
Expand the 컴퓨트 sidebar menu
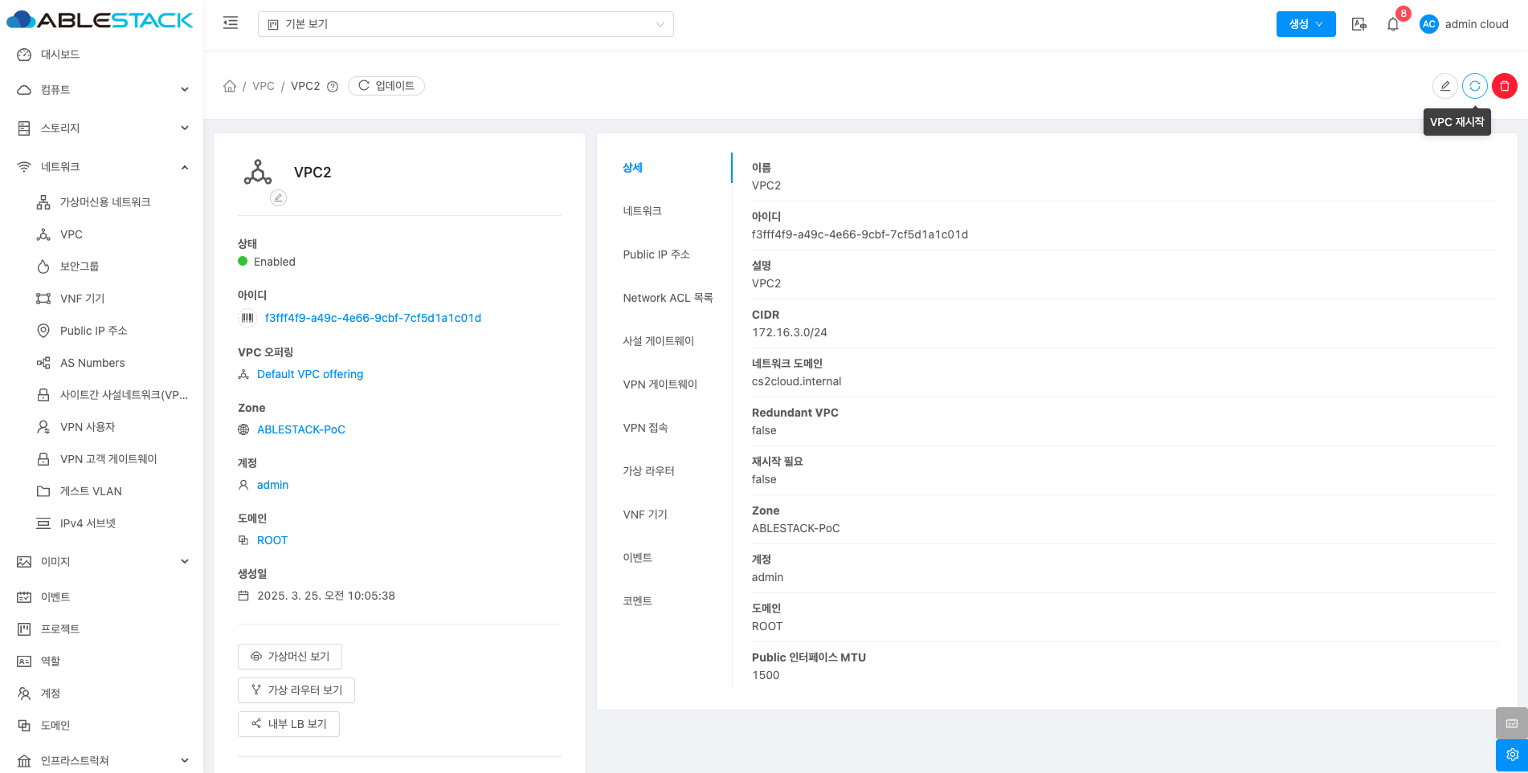103,90
